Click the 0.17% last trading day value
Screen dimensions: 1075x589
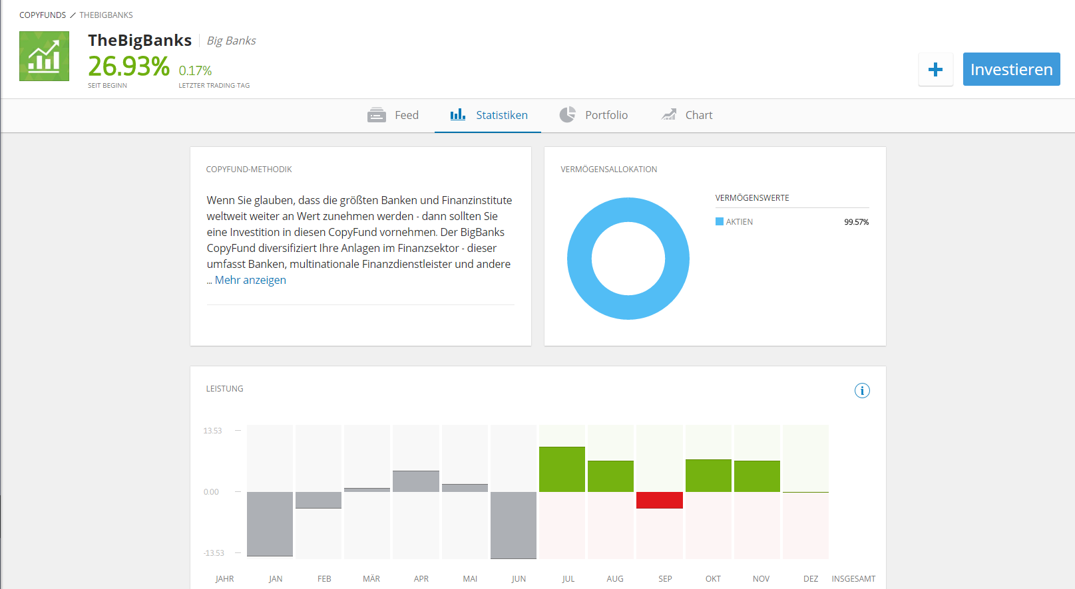pyautogui.click(x=195, y=70)
